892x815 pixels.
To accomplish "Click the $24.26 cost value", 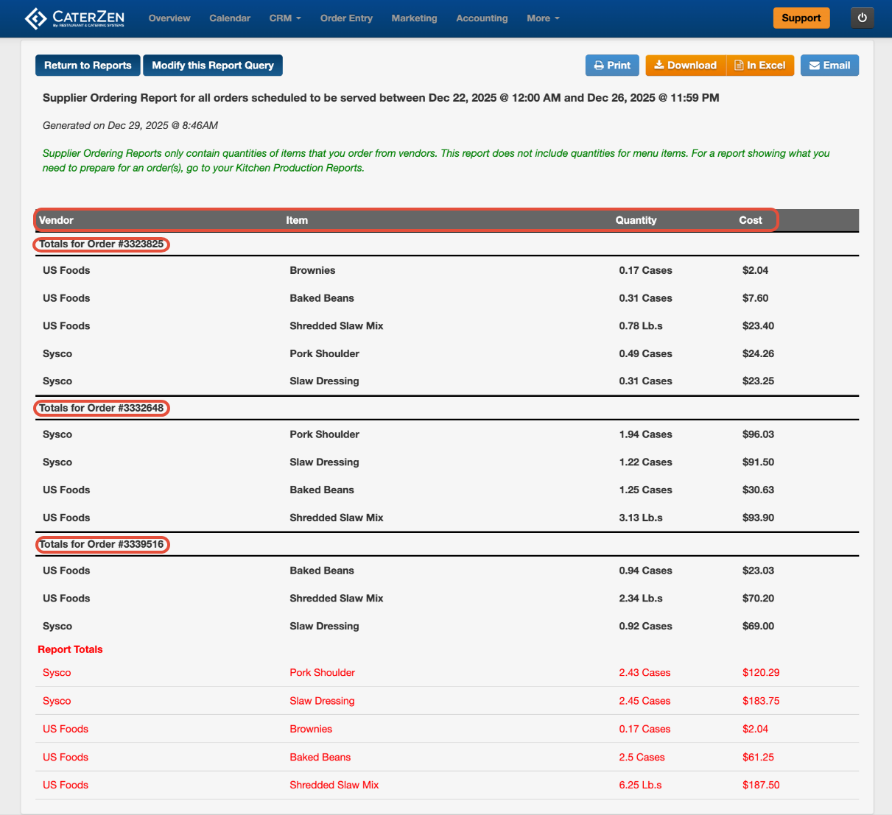I will click(758, 353).
